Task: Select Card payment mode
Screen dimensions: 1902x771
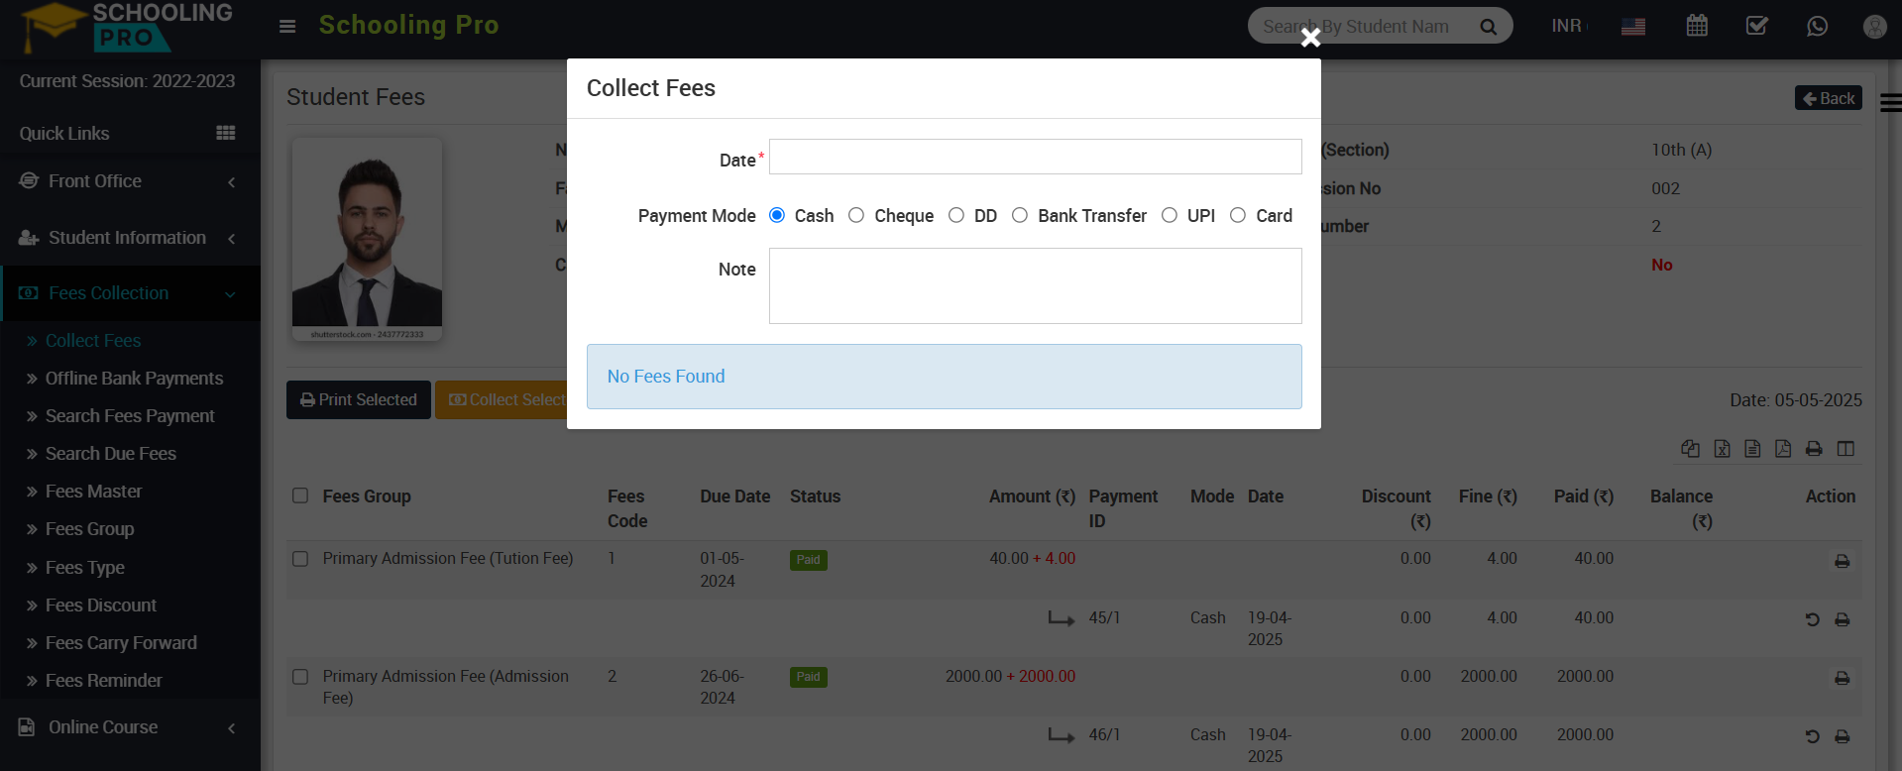Action: (x=1238, y=215)
